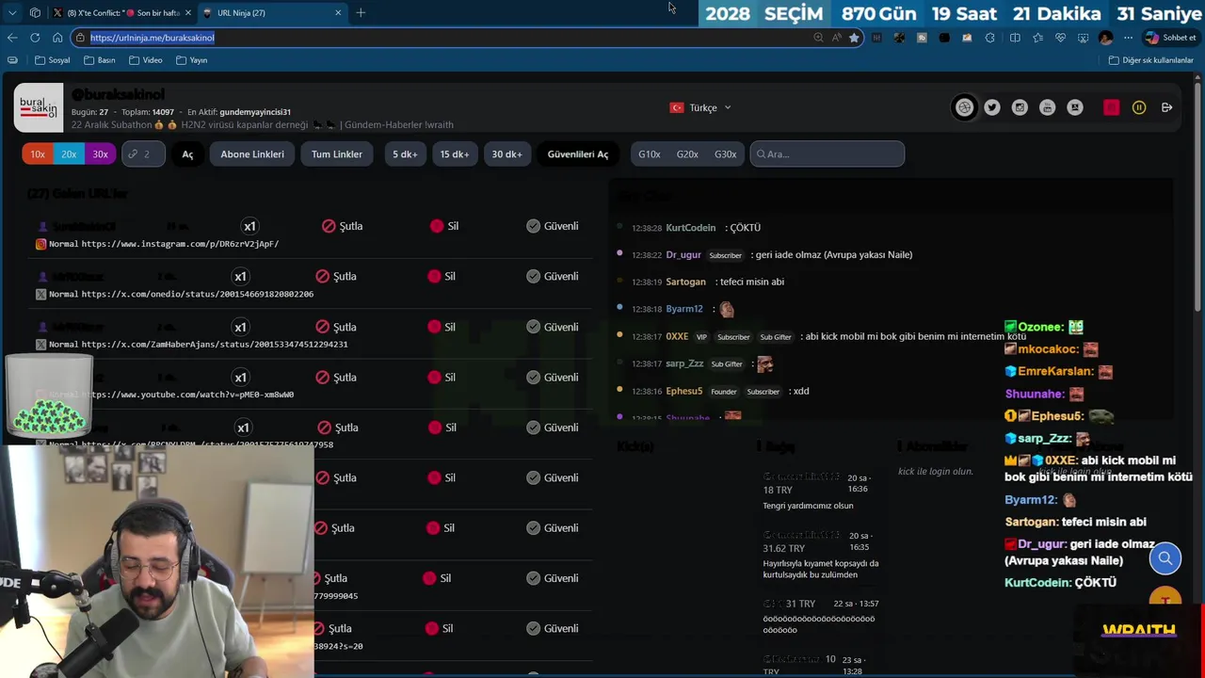This screenshot has height=678, width=1205.
Task: Open browser extensions puzzle icon
Action: (x=989, y=38)
